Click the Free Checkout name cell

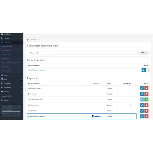[x=57, y=111]
